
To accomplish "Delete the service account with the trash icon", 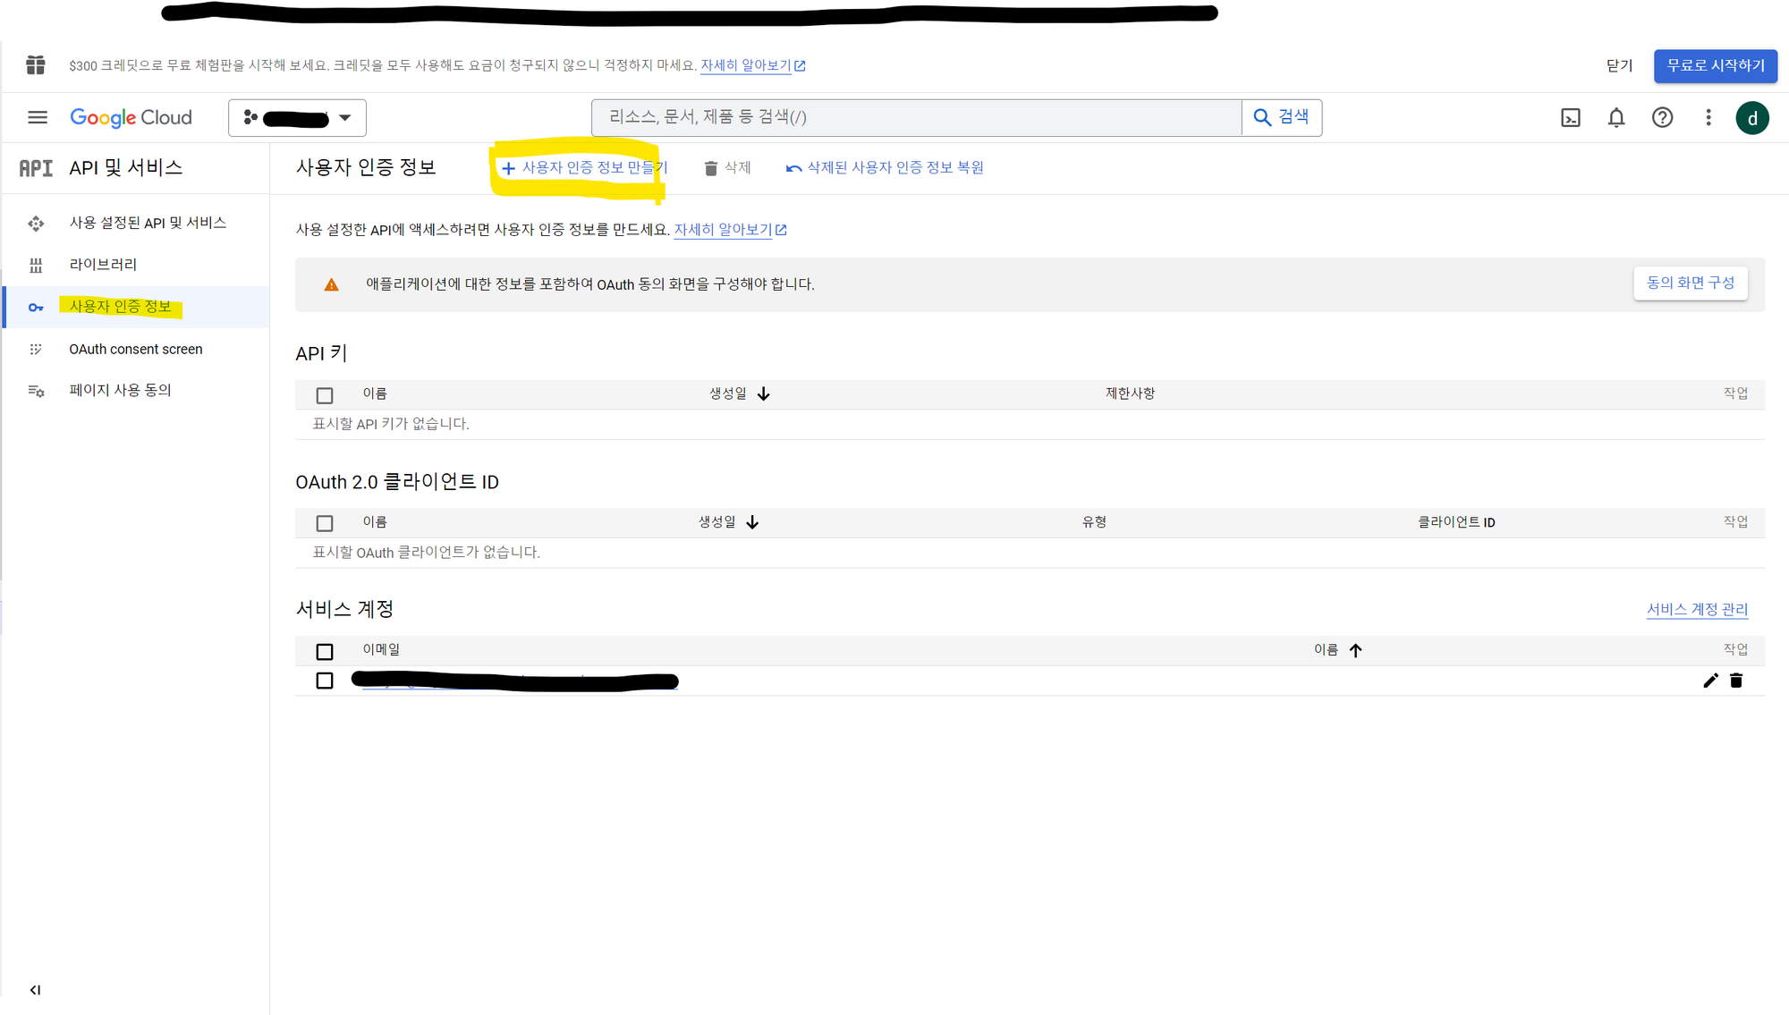I will (x=1736, y=681).
